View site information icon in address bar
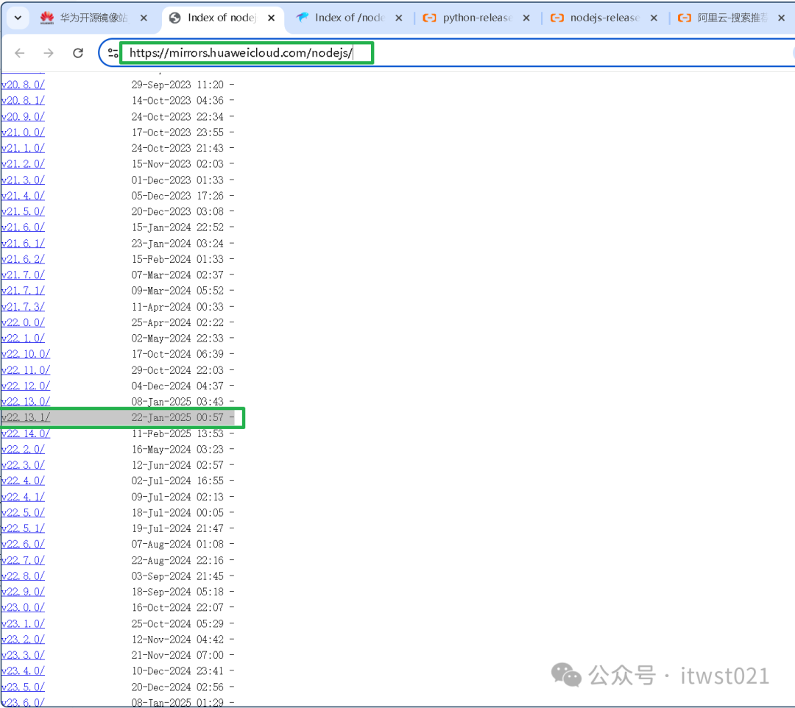This screenshot has height=708, width=795. [113, 53]
